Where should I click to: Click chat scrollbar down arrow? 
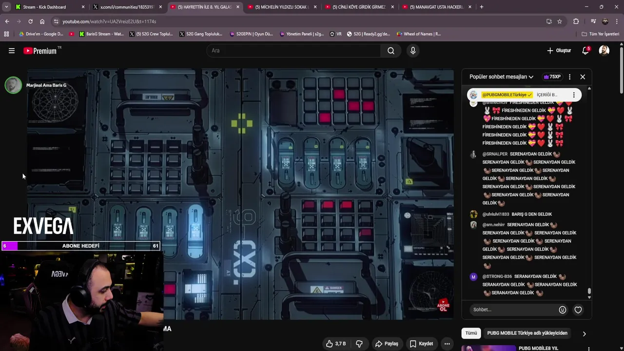tap(589, 297)
